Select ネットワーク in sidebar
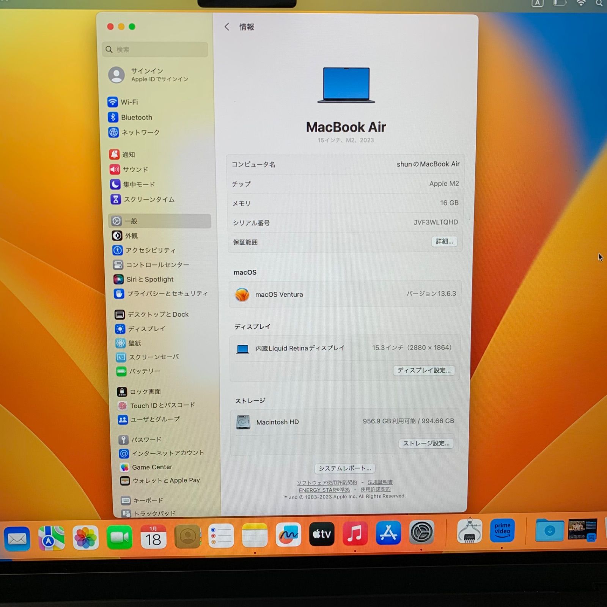This screenshot has width=607, height=607. click(x=134, y=132)
